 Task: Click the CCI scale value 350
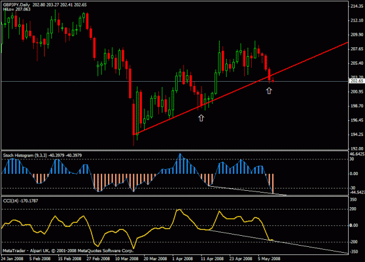pyautogui.click(x=353, y=200)
